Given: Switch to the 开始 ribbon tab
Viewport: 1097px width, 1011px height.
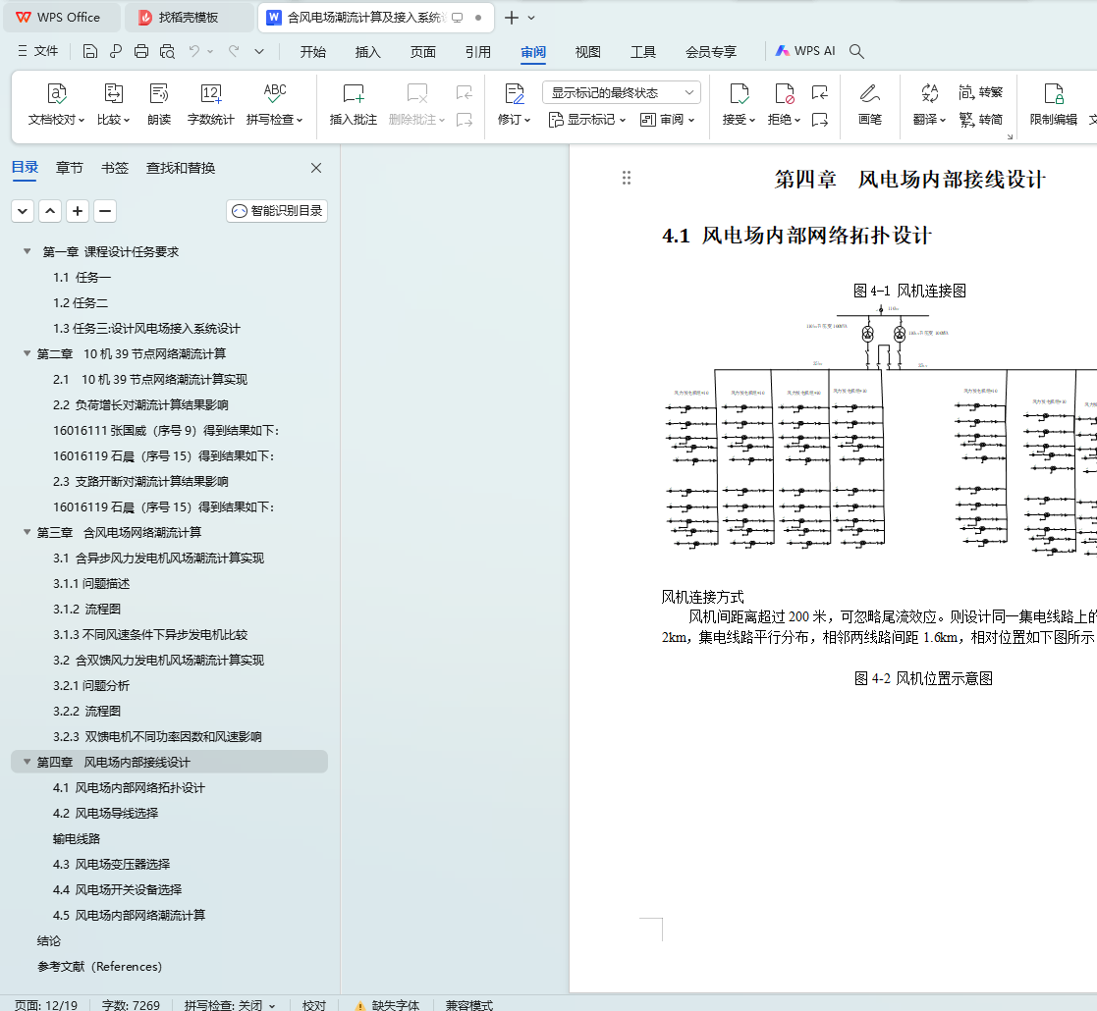Looking at the screenshot, I should (312, 52).
